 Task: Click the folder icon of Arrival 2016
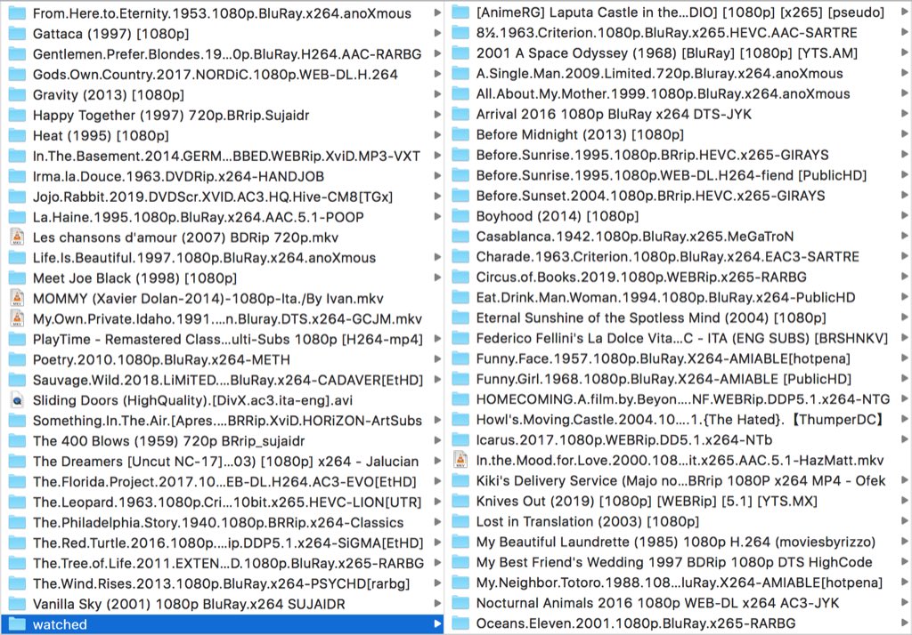point(460,114)
